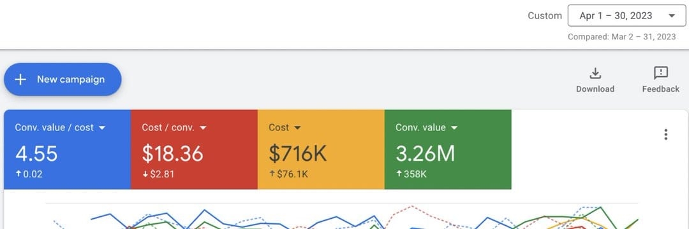
Task: Expand the Conv. value / cost metric dropdown
Action: coord(102,128)
